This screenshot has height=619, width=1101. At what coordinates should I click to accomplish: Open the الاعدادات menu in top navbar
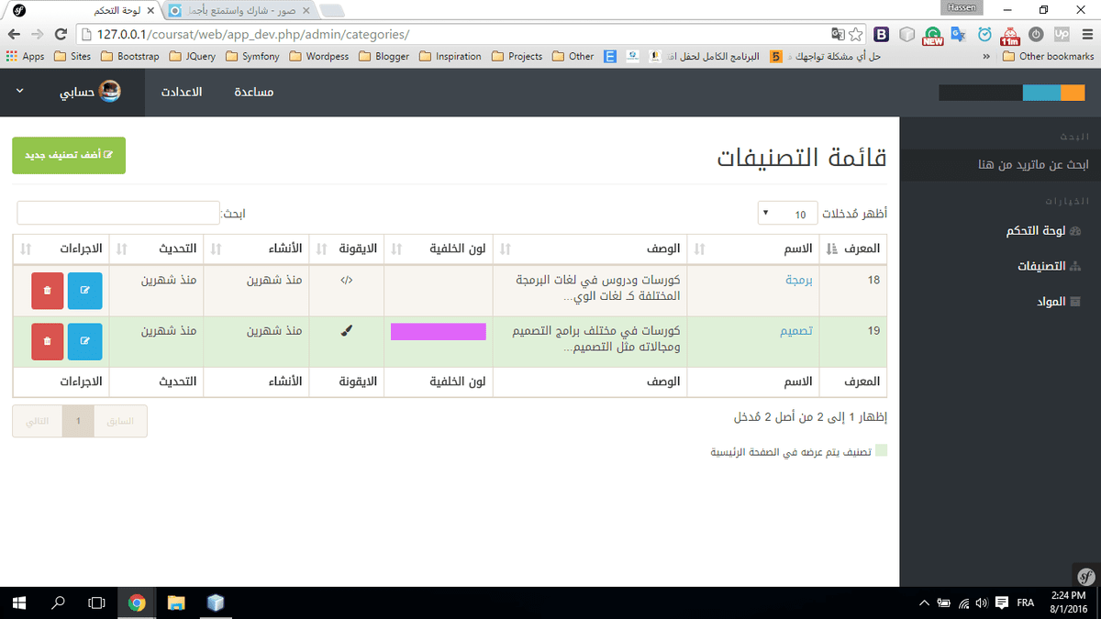click(x=183, y=92)
